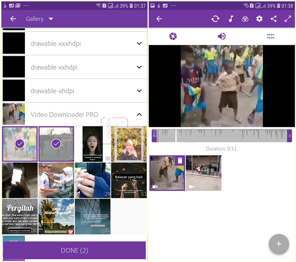Expand the drawable-xhdpi folder
Viewport: 296px width, 262px height.
pos(139,91)
